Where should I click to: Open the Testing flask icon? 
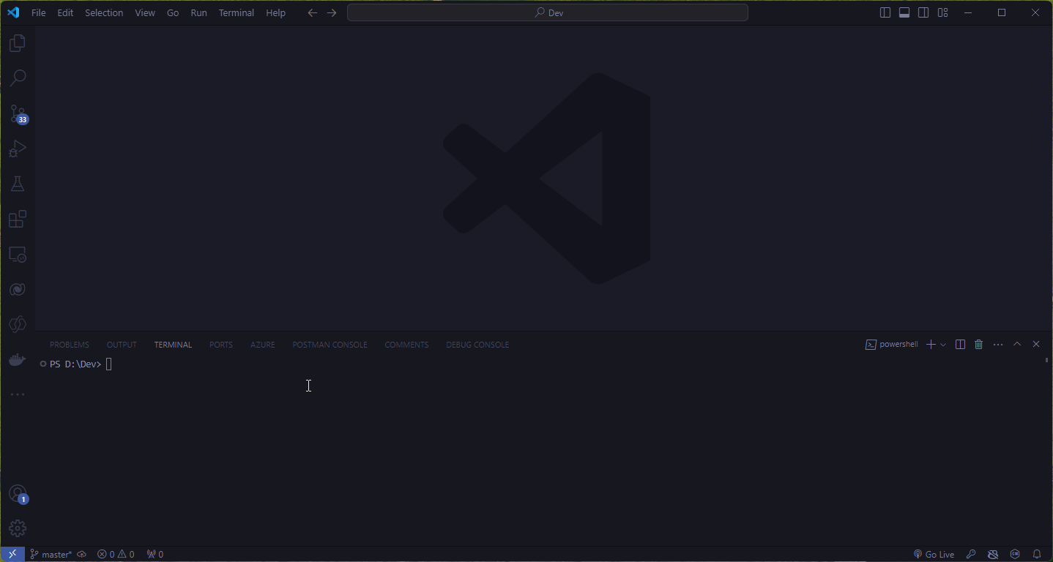[x=17, y=184]
